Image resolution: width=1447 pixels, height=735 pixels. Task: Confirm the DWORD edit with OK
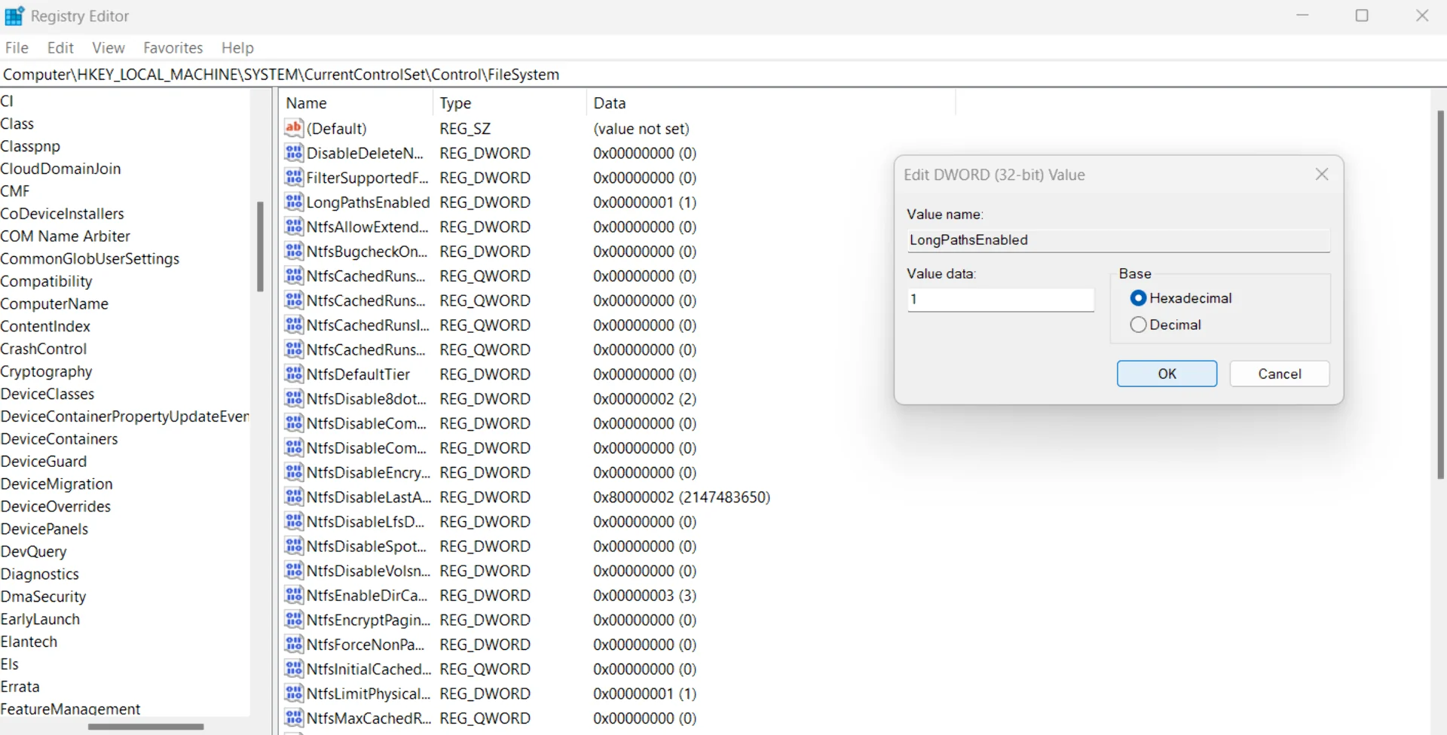point(1166,374)
